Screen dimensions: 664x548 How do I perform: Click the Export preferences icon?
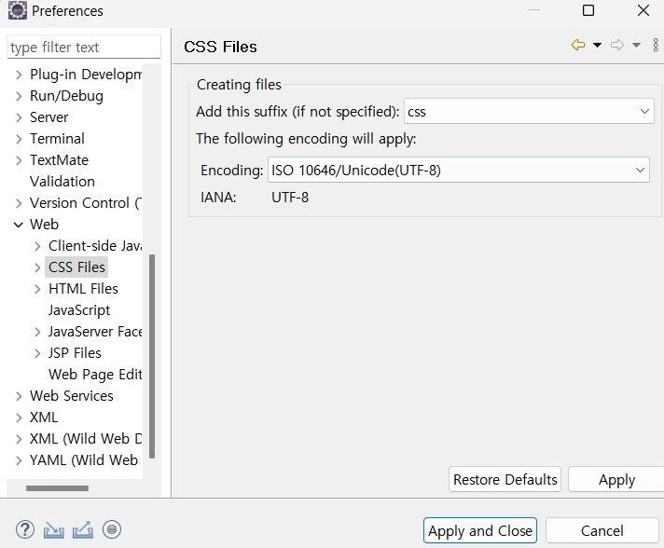click(83, 529)
